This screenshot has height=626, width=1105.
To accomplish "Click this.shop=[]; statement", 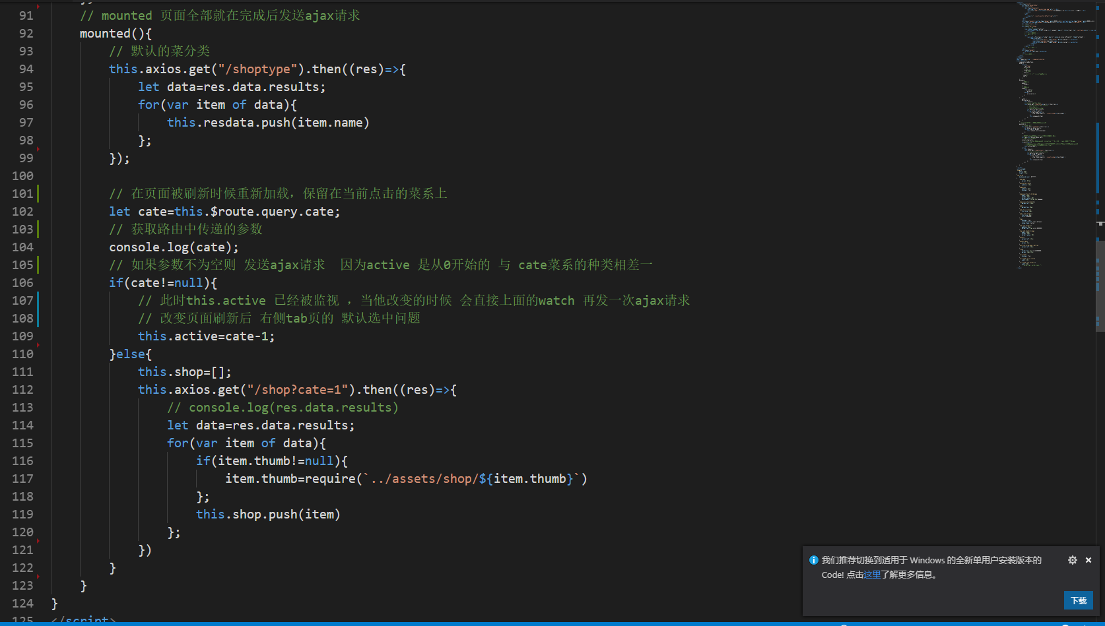I will point(185,371).
